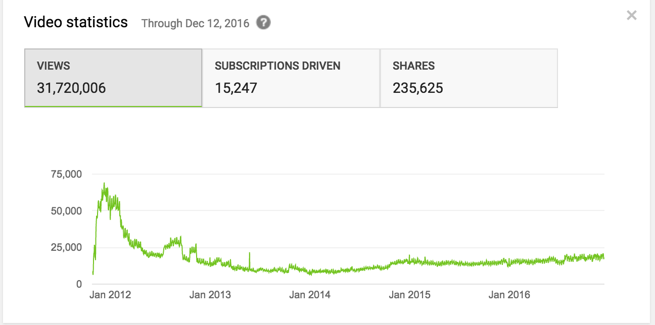The image size is (655, 325).
Task: Switch to the Subscriptions Driven tab
Action: click(291, 78)
